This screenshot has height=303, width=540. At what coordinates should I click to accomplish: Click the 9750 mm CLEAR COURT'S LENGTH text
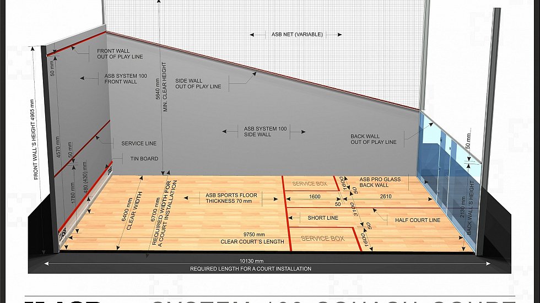[x=252, y=238]
